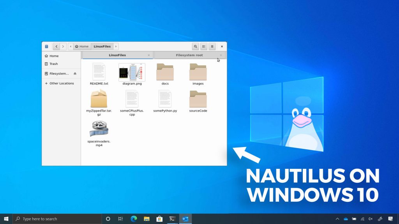Open the Windows Start menu
This screenshot has width=399, height=224.
(6, 219)
